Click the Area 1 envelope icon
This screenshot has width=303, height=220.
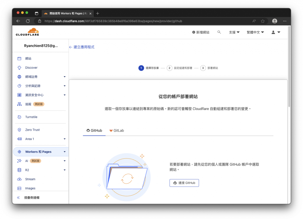pyautogui.click(x=19, y=139)
